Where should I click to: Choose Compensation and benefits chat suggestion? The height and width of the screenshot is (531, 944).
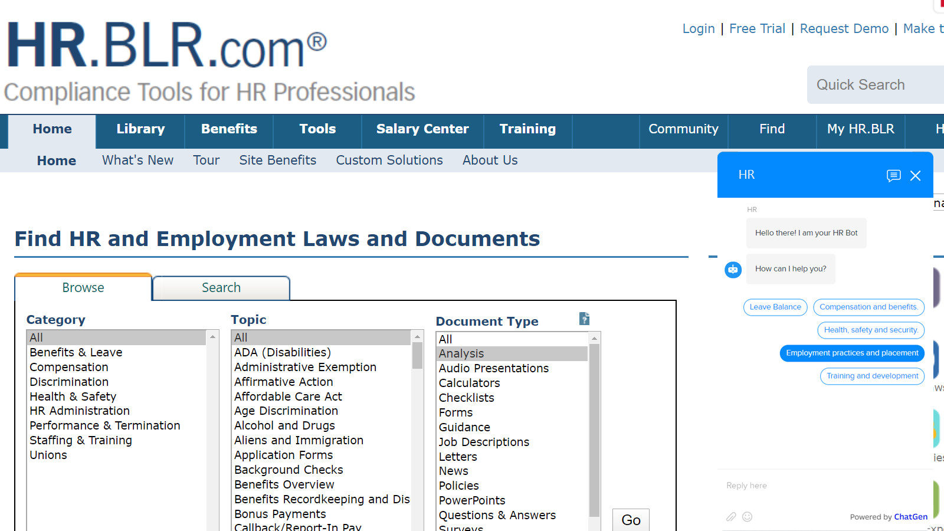(868, 307)
